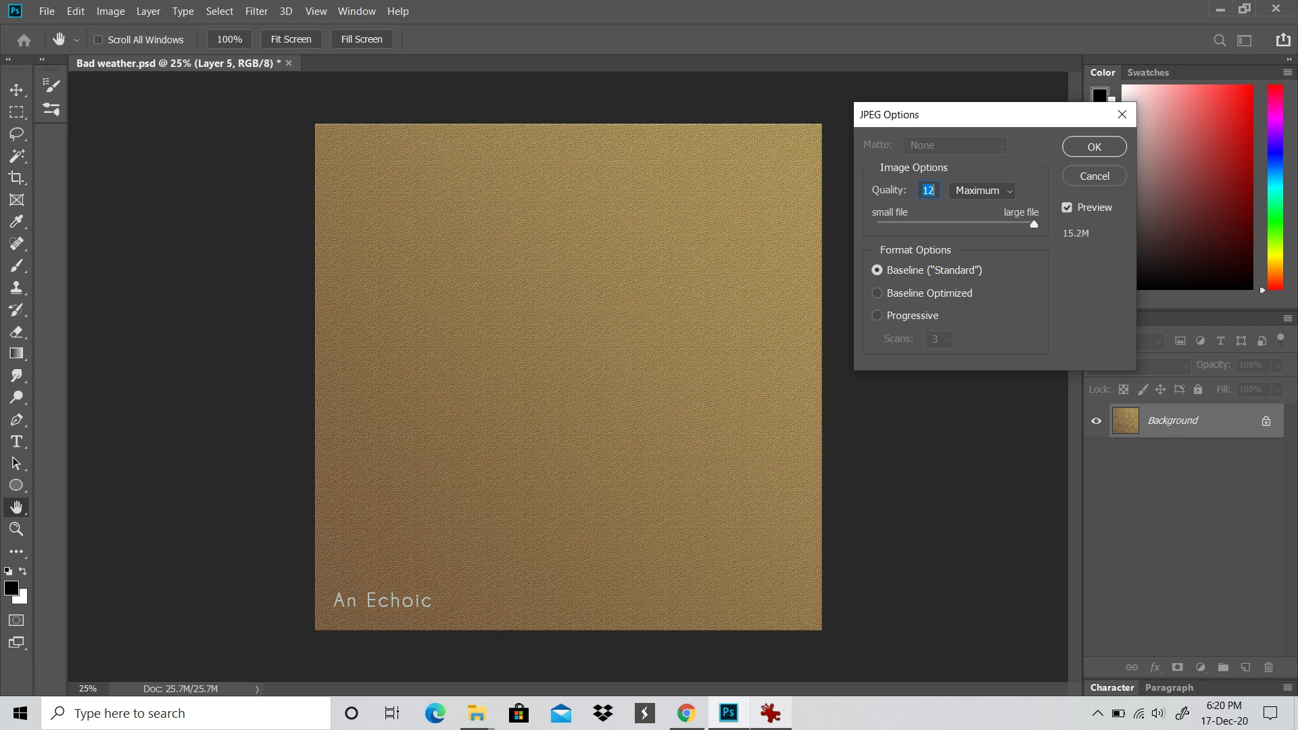Image resolution: width=1298 pixels, height=730 pixels.
Task: Uncheck the Preview checkbox
Action: point(1067,208)
